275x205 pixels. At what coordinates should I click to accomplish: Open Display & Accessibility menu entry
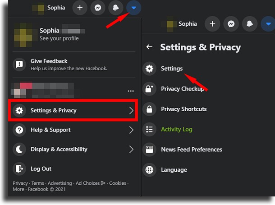click(x=73, y=149)
